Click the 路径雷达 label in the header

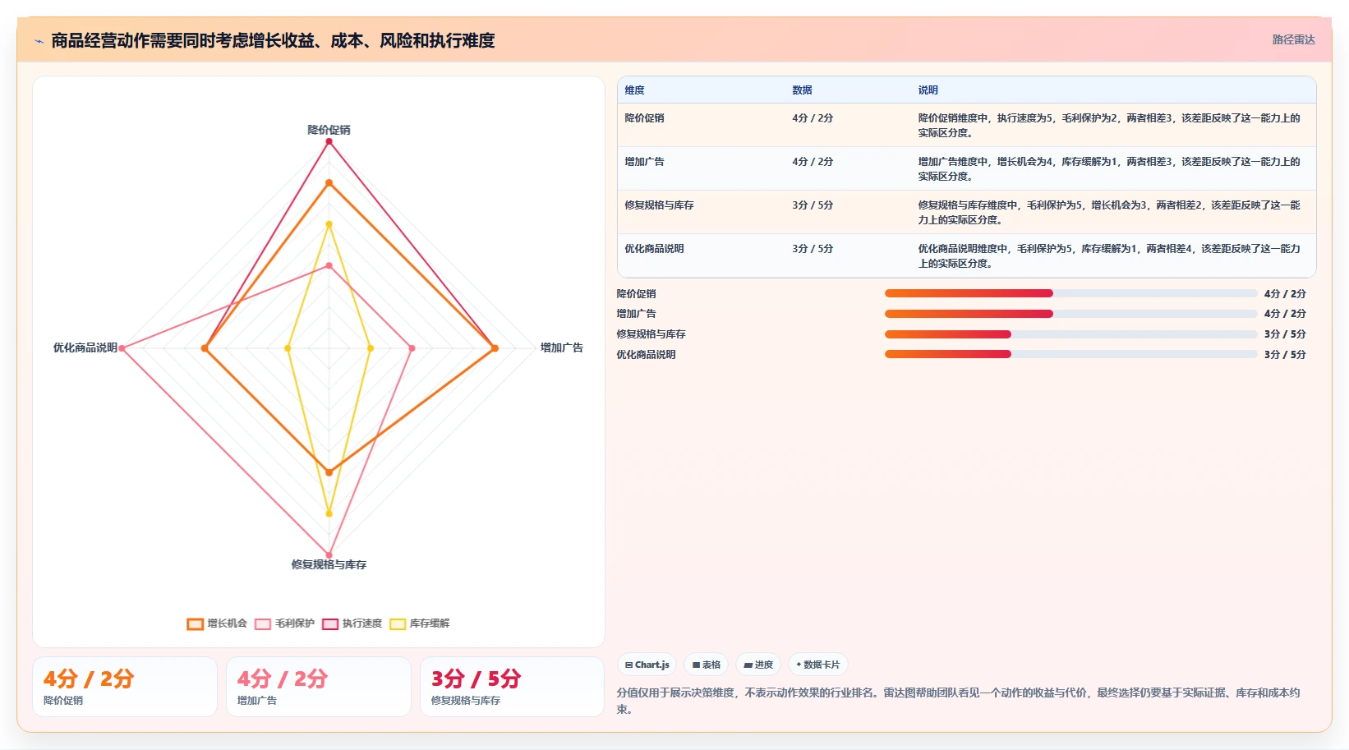(1294, 39)
